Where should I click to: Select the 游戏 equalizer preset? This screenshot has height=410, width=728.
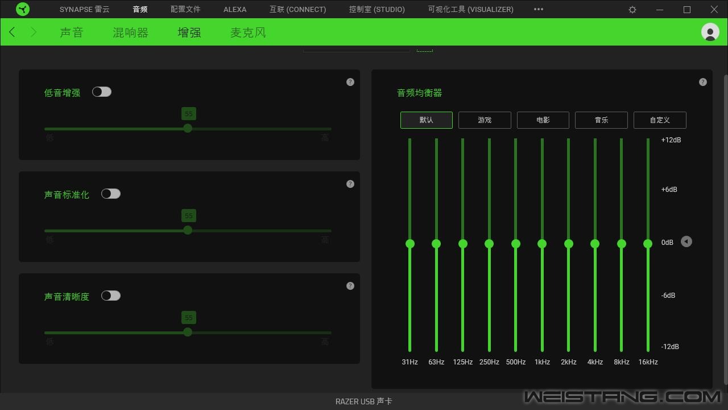click(x=485, y=120)
